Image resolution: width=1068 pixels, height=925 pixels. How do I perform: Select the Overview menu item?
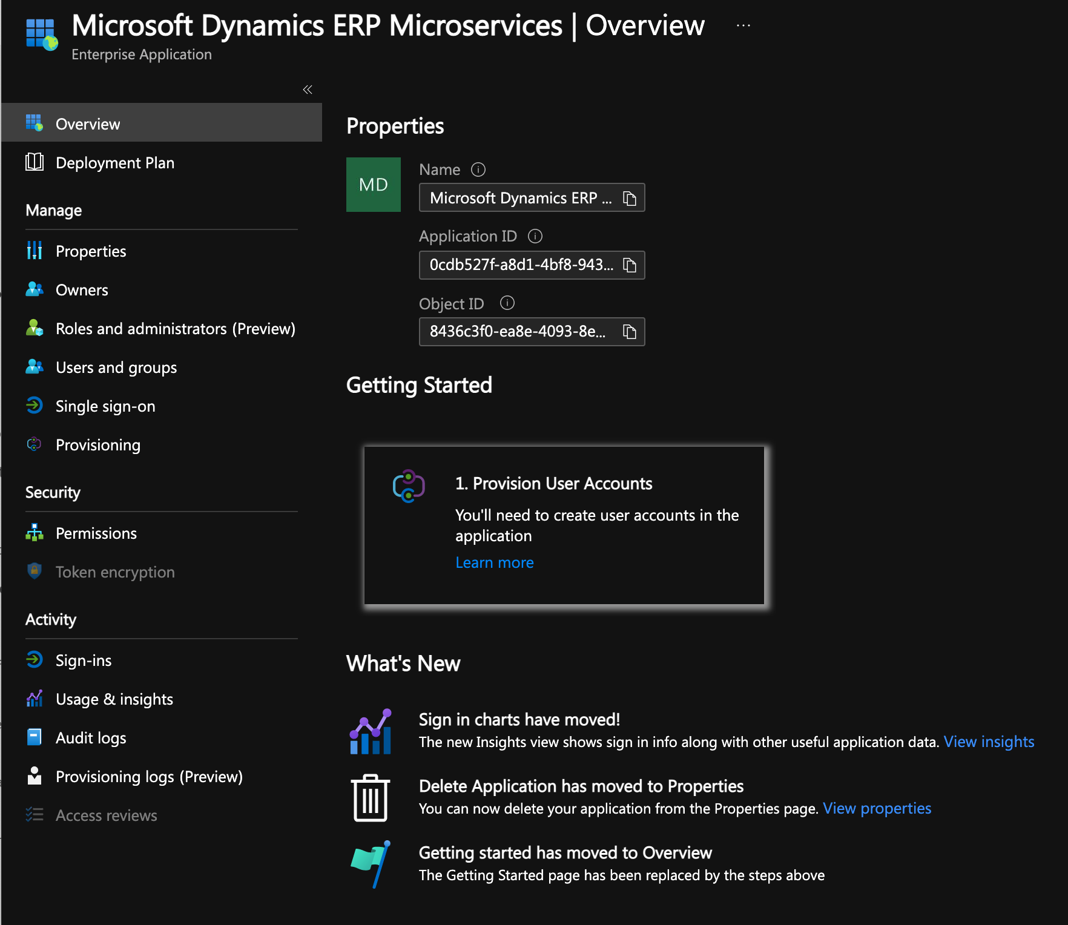(162, 123)
